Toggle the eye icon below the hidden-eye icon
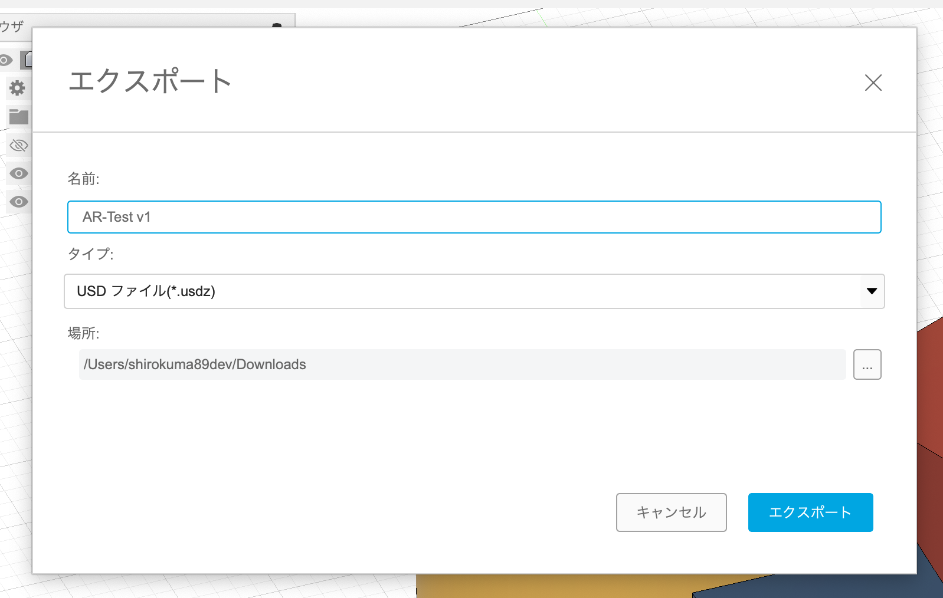The height and width of the screenshot is (598, 943). click(x=19, y=173)
